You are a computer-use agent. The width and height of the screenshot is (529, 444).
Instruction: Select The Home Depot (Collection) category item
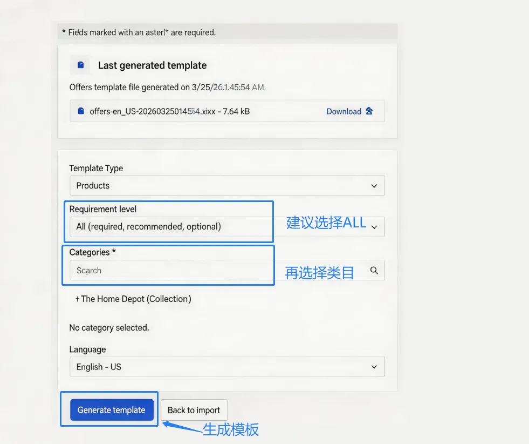[136, 299]
